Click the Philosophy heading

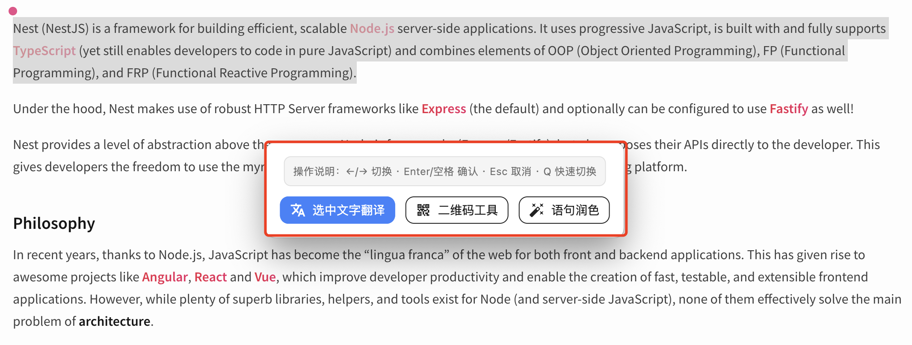54,223
